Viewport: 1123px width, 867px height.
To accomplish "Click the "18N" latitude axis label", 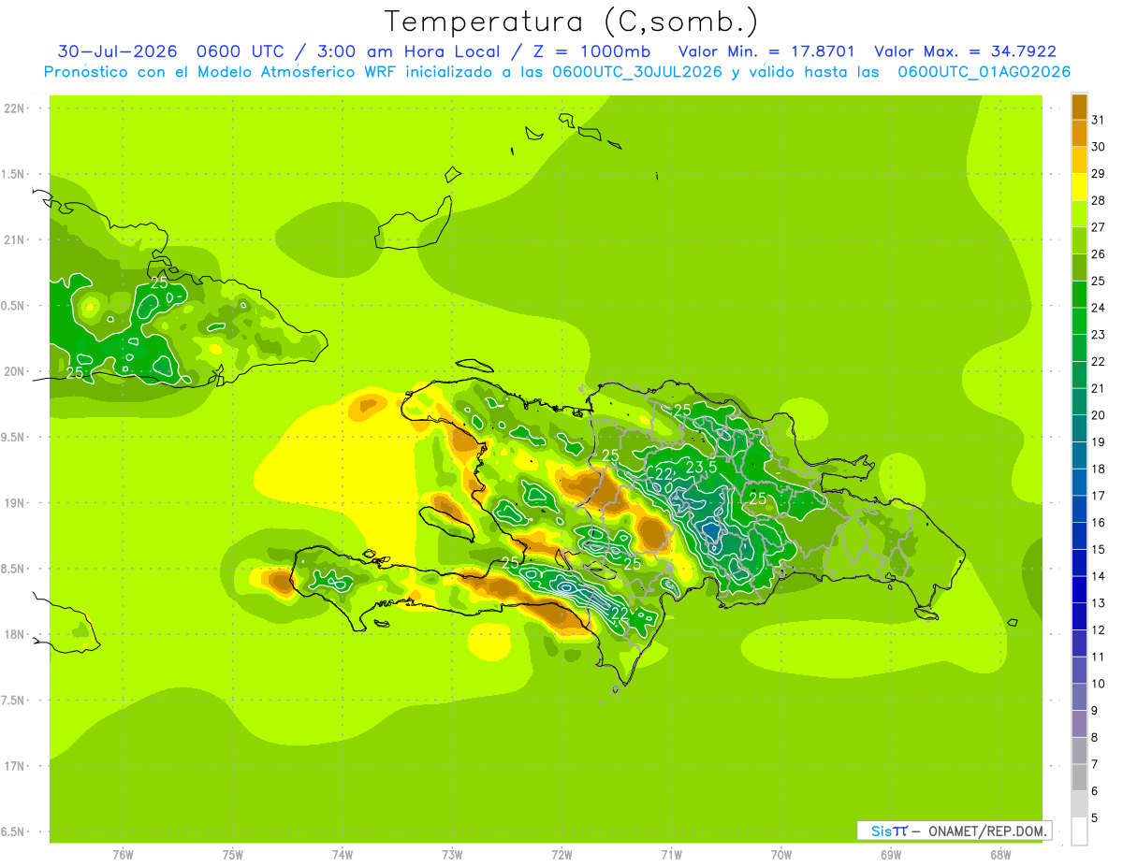I will point(13,634).
